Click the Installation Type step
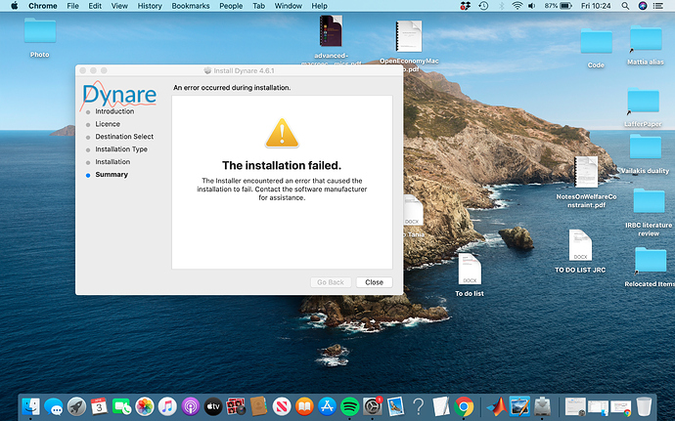Screen dimensions: 675x421 [121, 149]
